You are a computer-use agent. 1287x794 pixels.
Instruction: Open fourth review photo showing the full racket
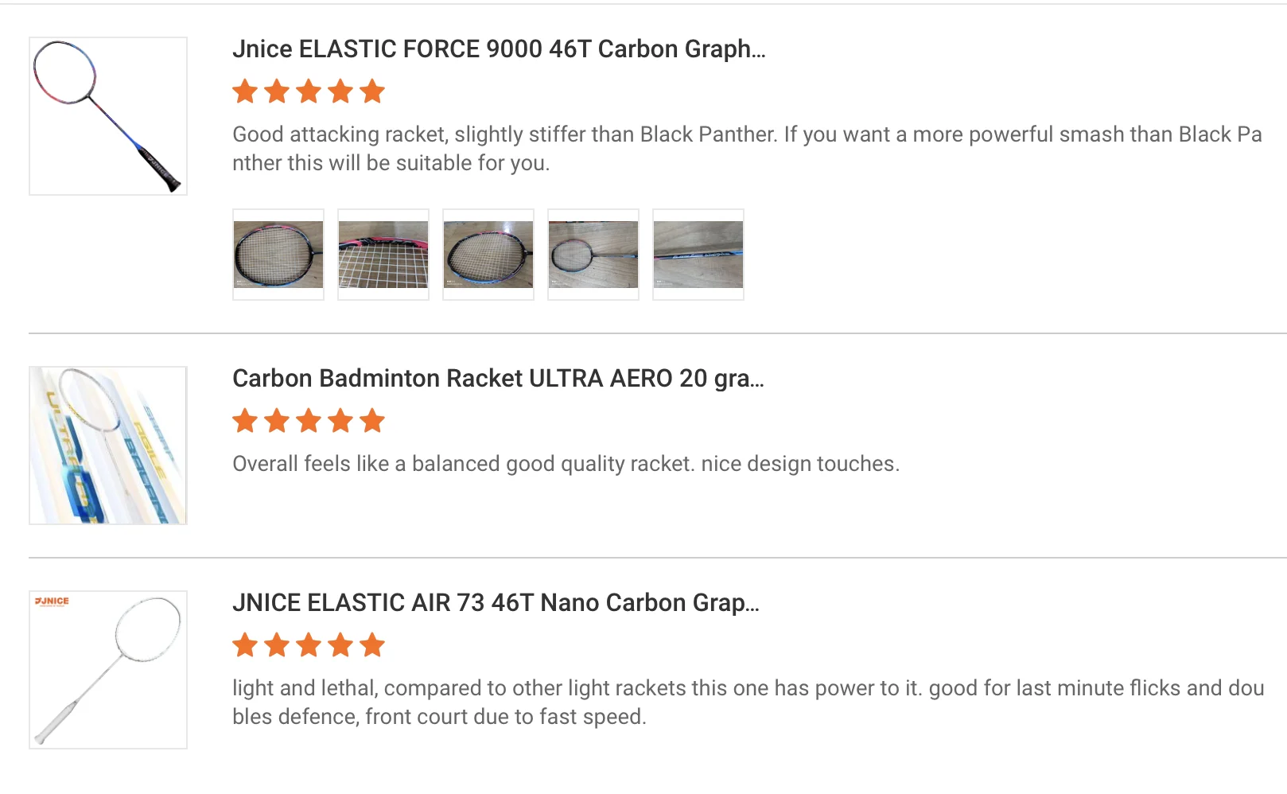click(x=593, y=255)
